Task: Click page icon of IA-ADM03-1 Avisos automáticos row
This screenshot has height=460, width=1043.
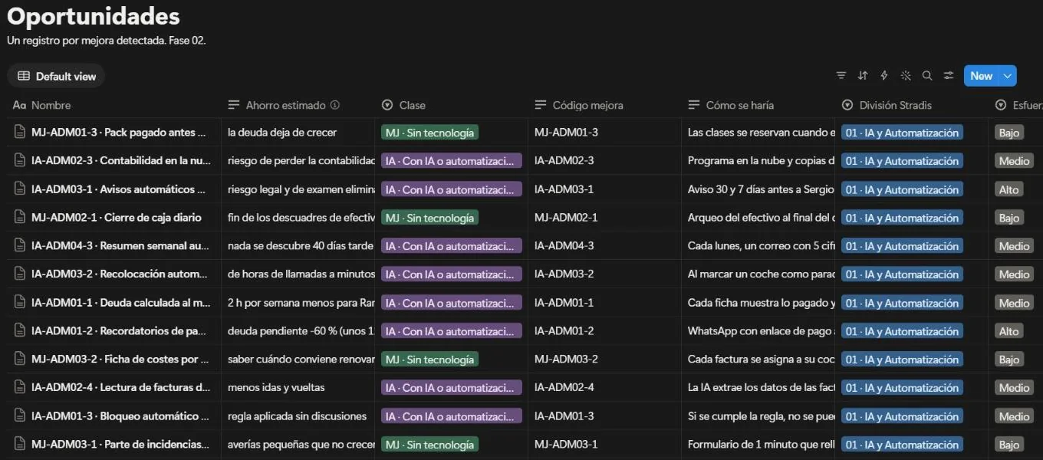Action: (20, 189)
